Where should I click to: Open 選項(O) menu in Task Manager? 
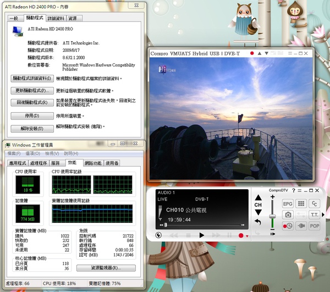pyautogui.click(x=33, y=153)
